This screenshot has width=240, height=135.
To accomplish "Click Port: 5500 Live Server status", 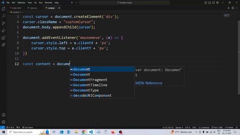I will (x=217, y=127).
